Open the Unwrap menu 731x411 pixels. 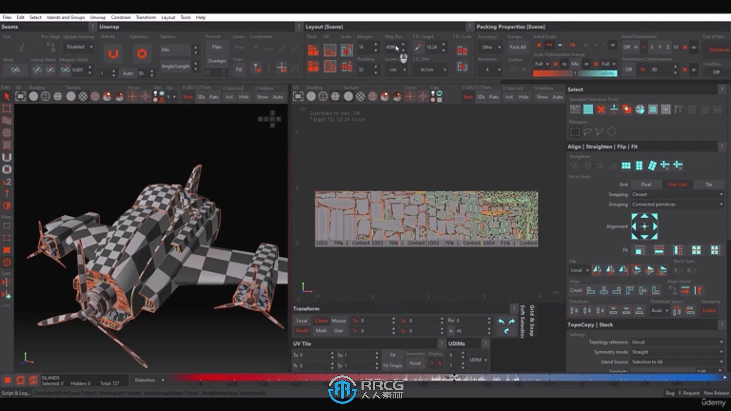tap(98, 18)
